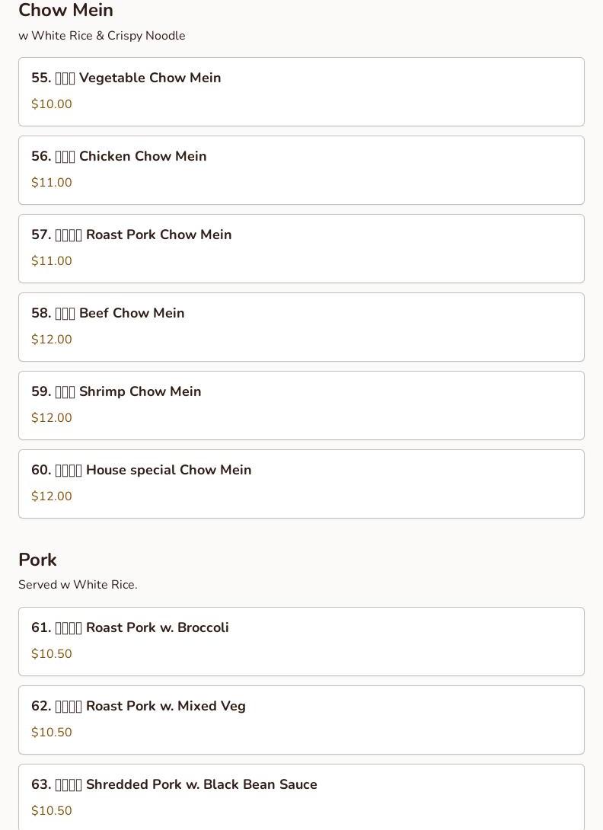The width and height of the screenshot is (603, 830).
Task: Choose 57. Roast Pork Chow Mein
Action: coord(301,248)
